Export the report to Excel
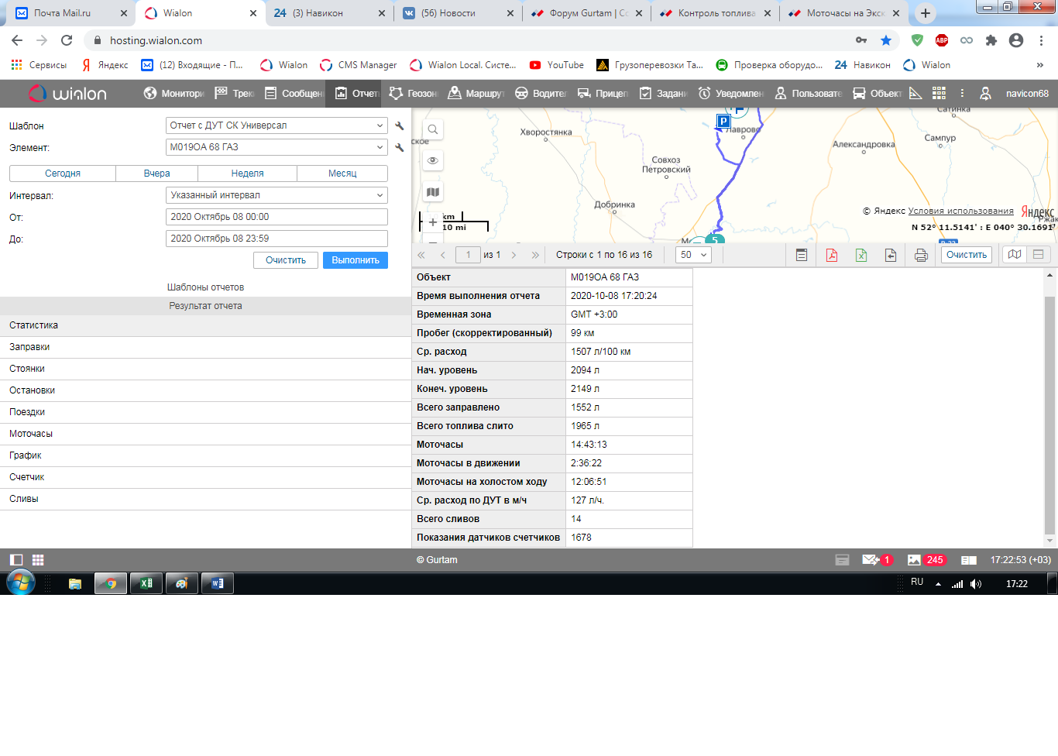The image size is (1058, 756). [861, 255]
